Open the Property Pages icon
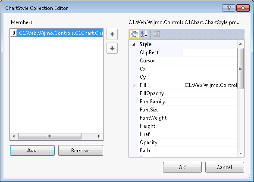 (x=157, y=34)
